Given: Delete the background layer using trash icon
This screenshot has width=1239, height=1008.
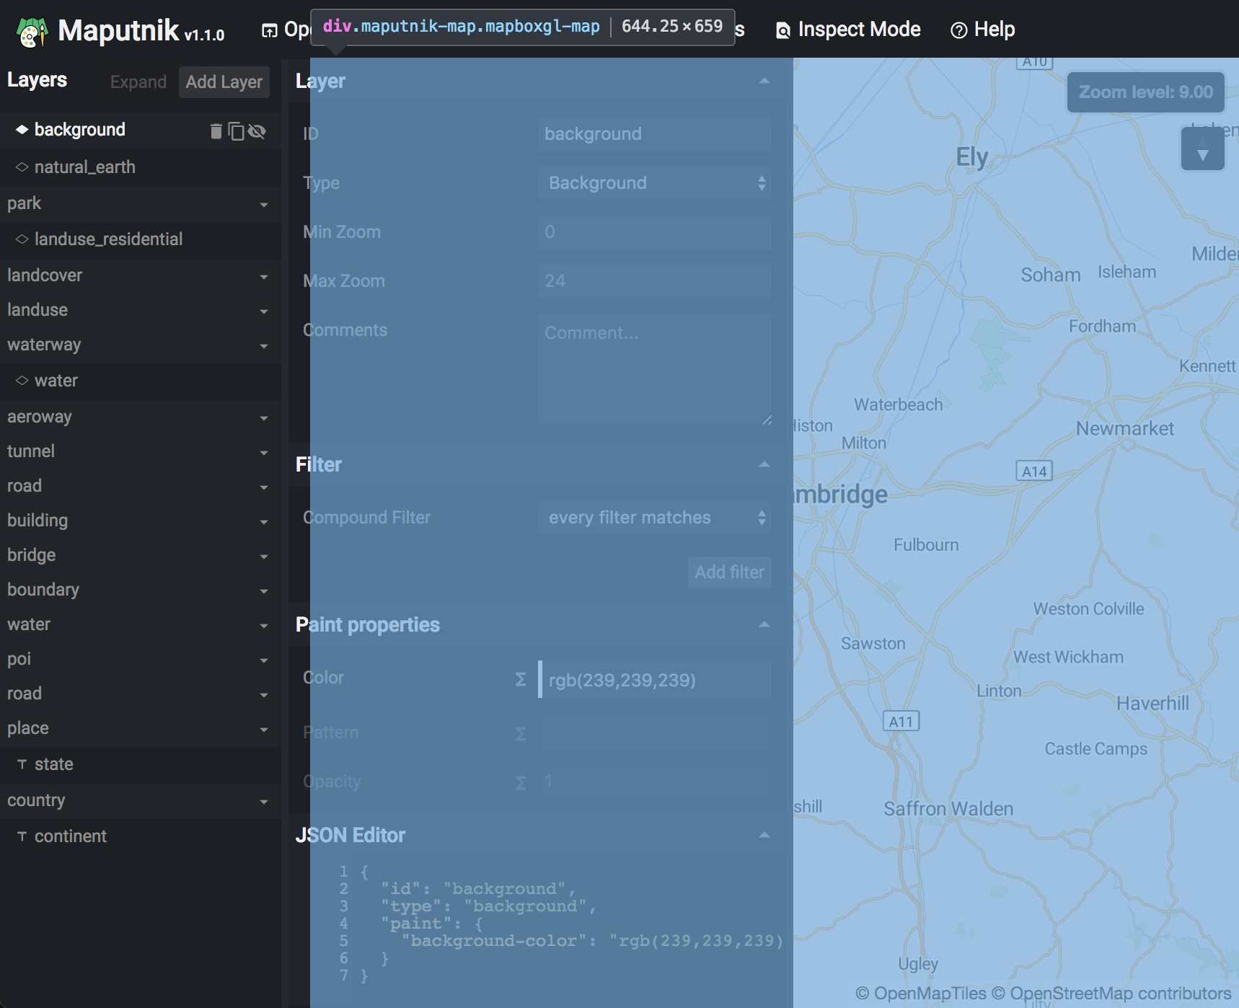Looking at the screenshot, I should [216, 131].
